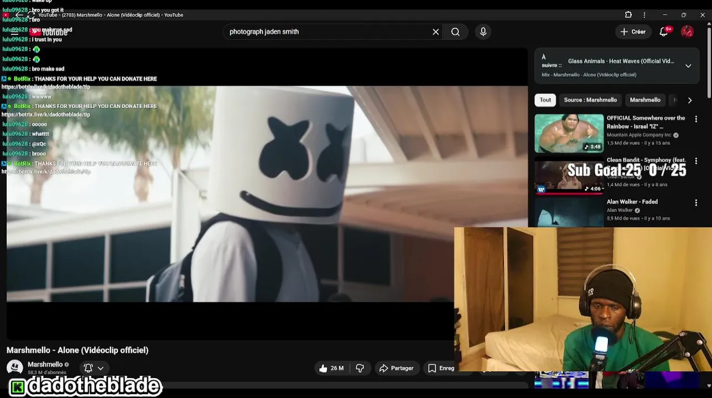Expand the notification preference chevron
The height and width of the screenshot is (398, 712).
pos(101,368)
